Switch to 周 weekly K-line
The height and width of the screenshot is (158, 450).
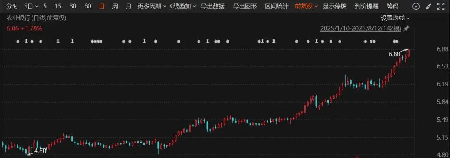[x=115, y=6]
